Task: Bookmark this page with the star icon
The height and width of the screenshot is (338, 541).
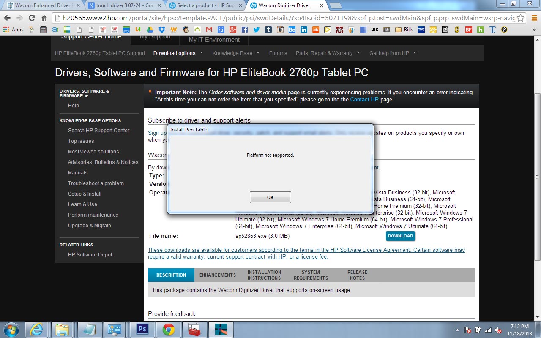Action: coord(521,18)
